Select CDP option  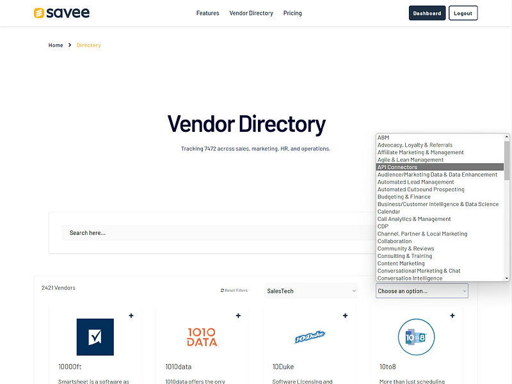(x=440, y=227)
